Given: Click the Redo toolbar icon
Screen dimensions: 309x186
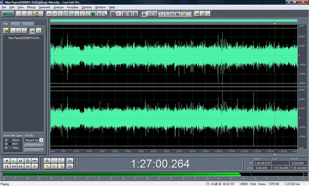Looking at the screenshot, I should pos(55,14).
